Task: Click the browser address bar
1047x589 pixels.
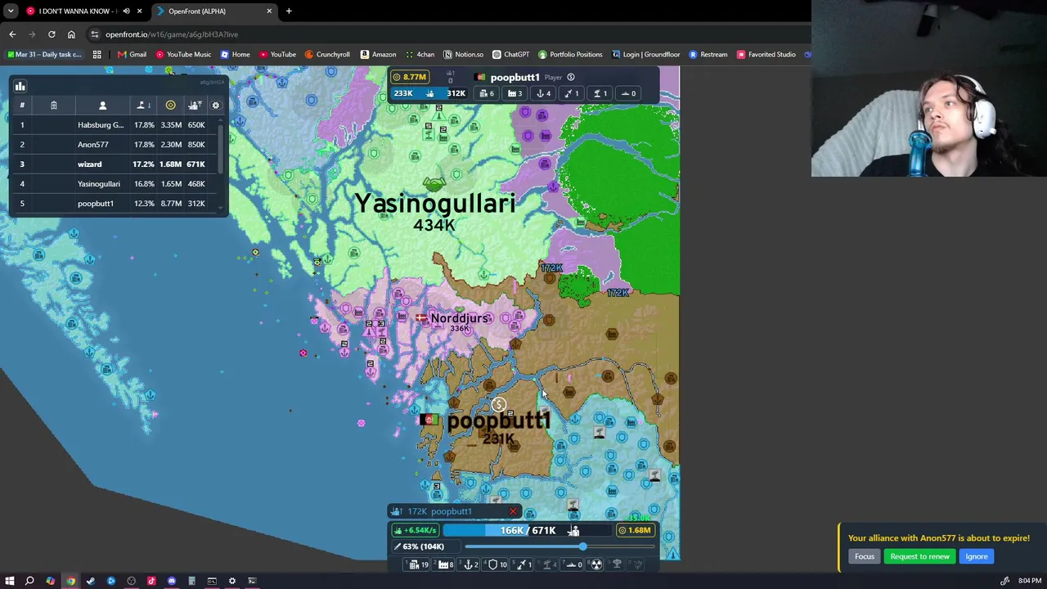Action: pos(442,34)
